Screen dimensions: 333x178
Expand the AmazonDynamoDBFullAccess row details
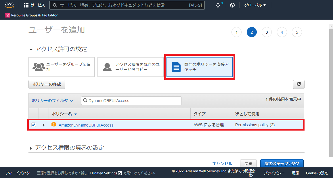pos(44,125)
